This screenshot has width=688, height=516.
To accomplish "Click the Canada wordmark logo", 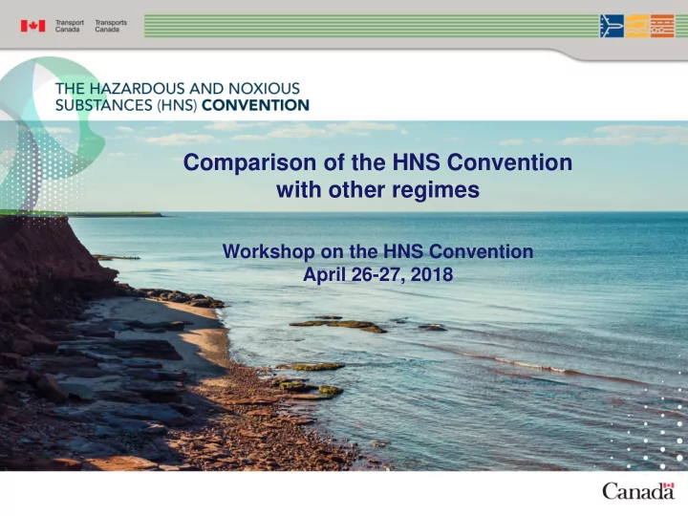I will (638, 490).
